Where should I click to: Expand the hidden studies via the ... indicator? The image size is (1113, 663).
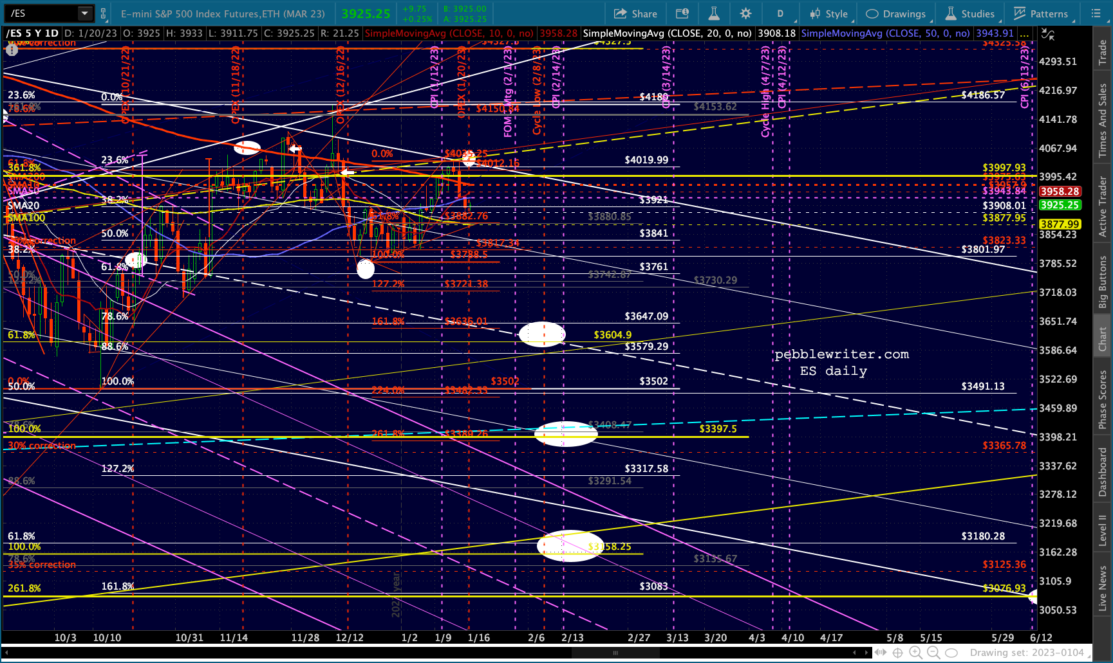click(x=1024, y=33)
